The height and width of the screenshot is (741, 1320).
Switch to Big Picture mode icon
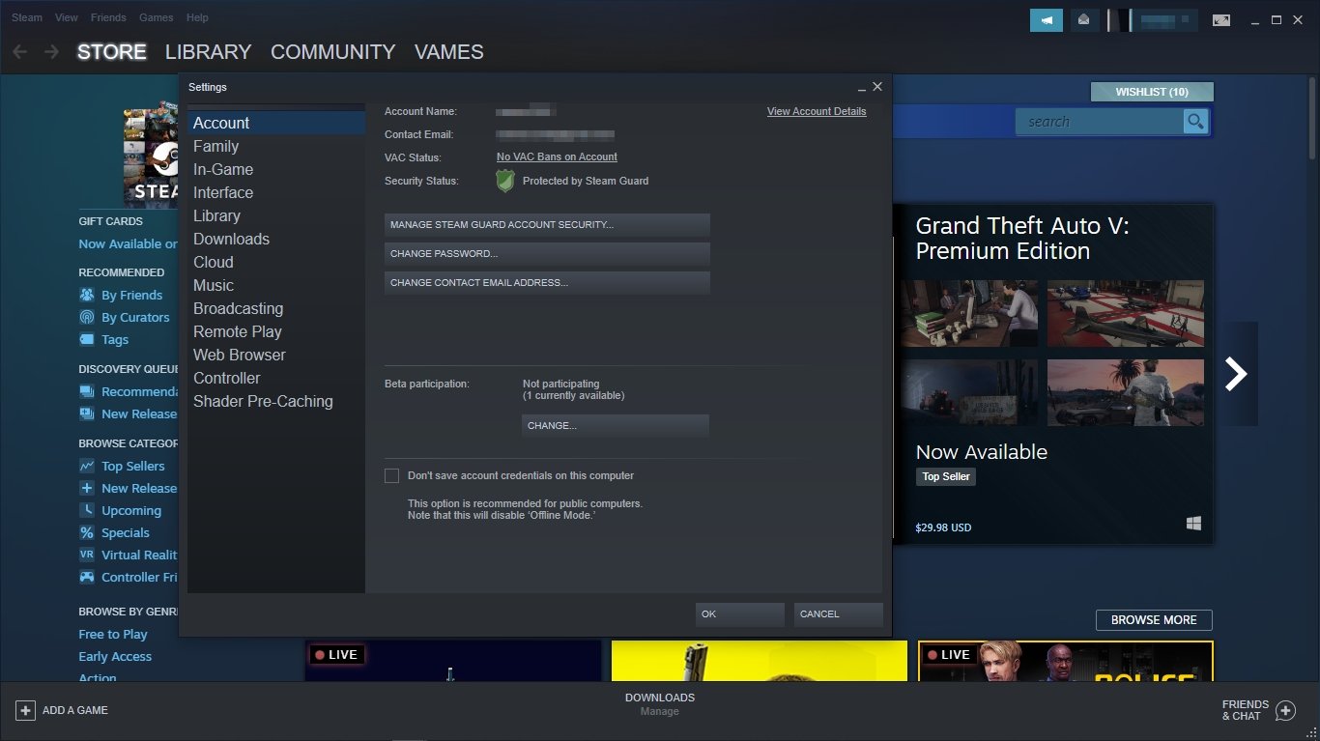[x=1221, y=20]
